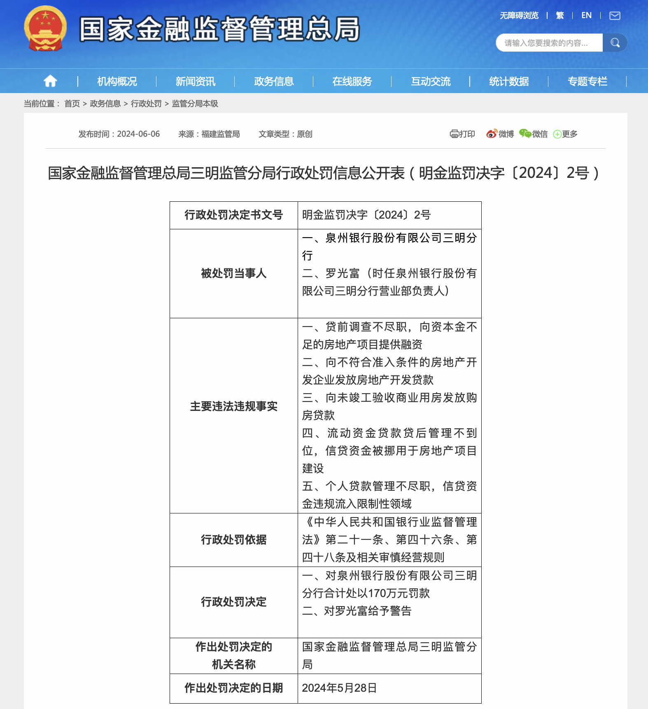Viewport: 648px width, 709px height.
Task: Click the 行政处罚决定 header cell
Action: 234,602
